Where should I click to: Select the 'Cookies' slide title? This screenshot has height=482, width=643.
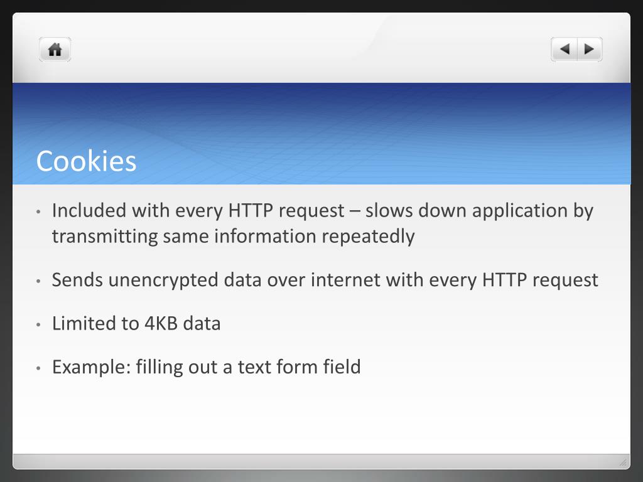[x=86, y=161]
